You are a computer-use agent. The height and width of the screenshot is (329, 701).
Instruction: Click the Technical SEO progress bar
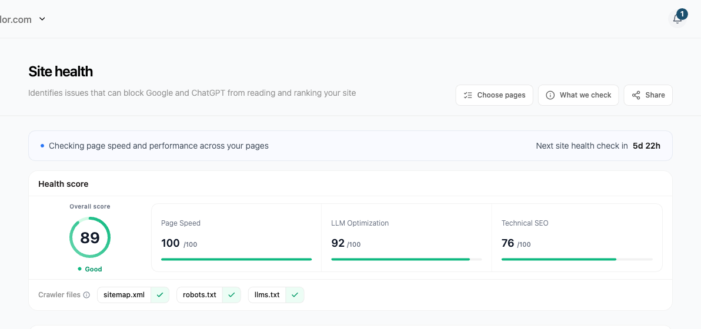click(x=577, y=259)
